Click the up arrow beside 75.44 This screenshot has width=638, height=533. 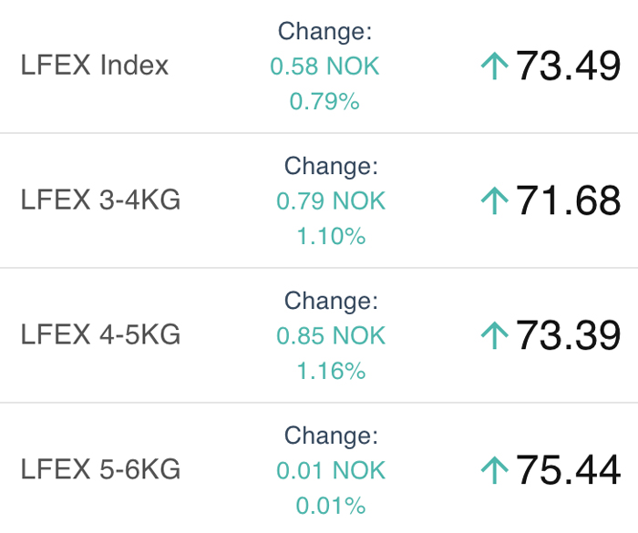[494, 470]
